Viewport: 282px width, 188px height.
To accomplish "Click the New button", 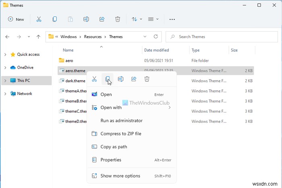I will [16, 19].
